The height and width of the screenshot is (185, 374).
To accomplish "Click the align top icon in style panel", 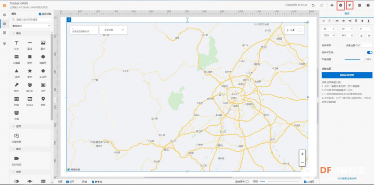I will [356, 21].
